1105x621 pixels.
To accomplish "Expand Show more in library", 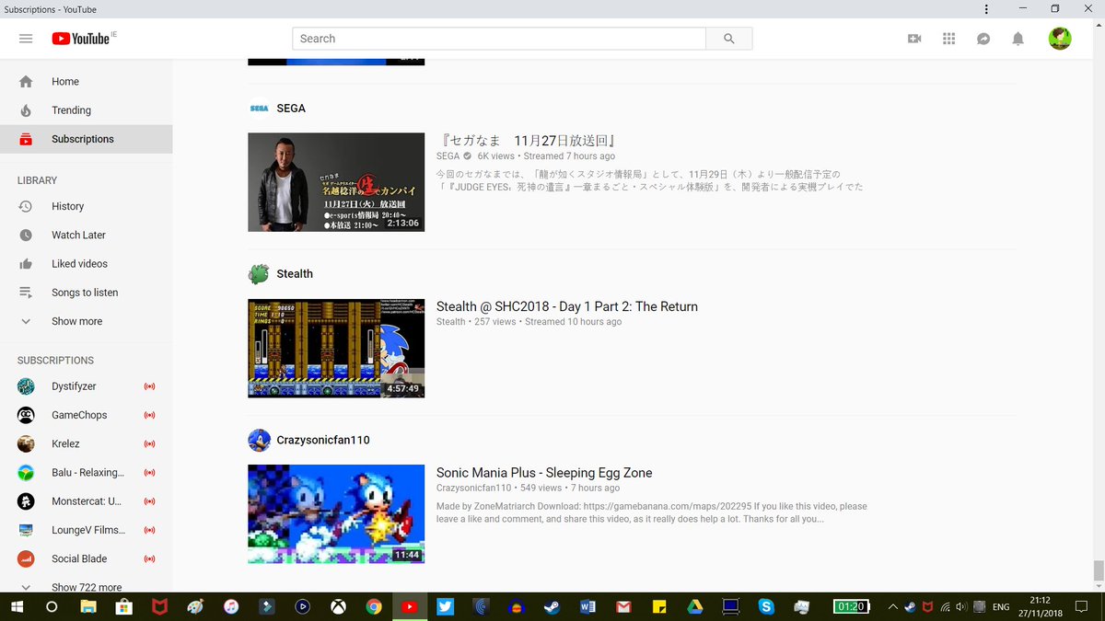I will pyautogui.click(x=86, y=321).
